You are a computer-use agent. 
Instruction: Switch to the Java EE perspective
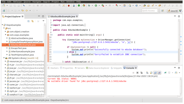173,11
